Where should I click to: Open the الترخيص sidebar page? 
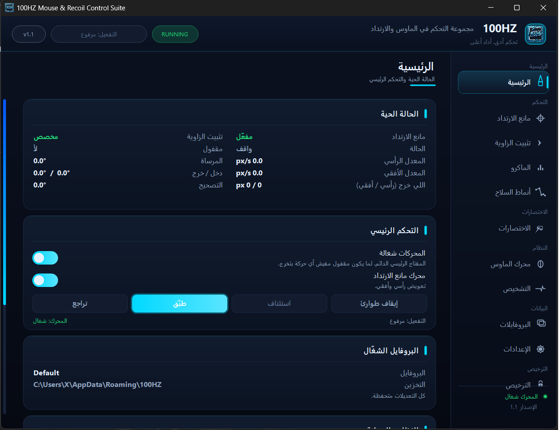pyautogui.click(x=503, y=385)
